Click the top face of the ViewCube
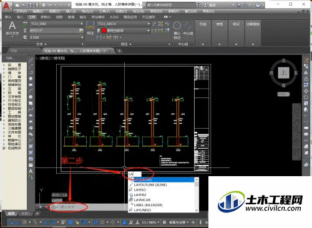Image resolution: width=312 pixels, height=228 pixels. 284,72
